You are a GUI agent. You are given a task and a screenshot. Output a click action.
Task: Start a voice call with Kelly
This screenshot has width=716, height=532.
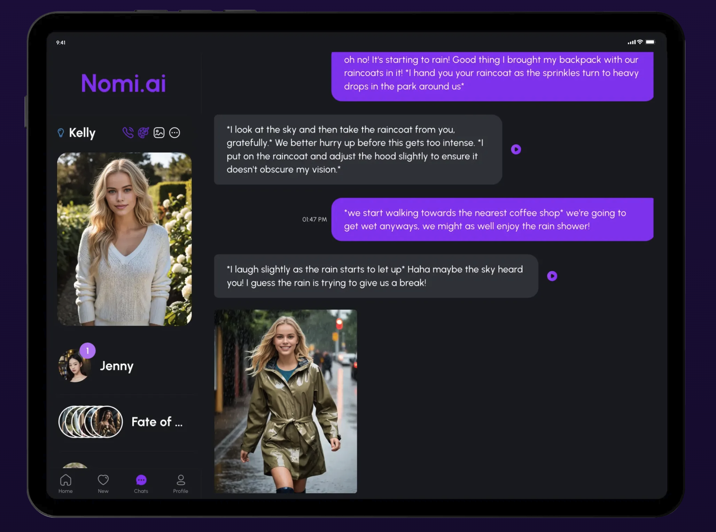tap(128, 132)
